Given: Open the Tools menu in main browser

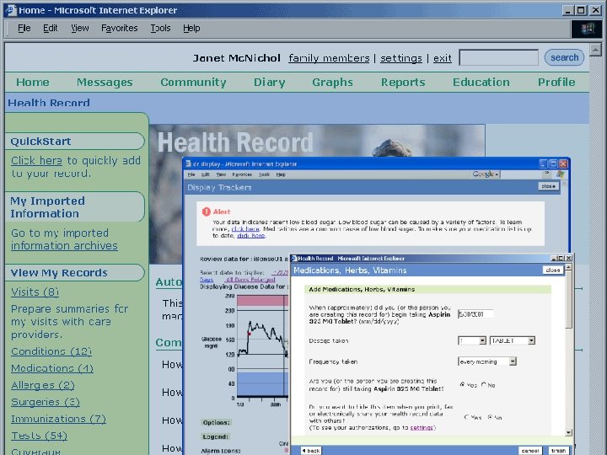Looking at the screenshot, I should click(x=160, y=29).
